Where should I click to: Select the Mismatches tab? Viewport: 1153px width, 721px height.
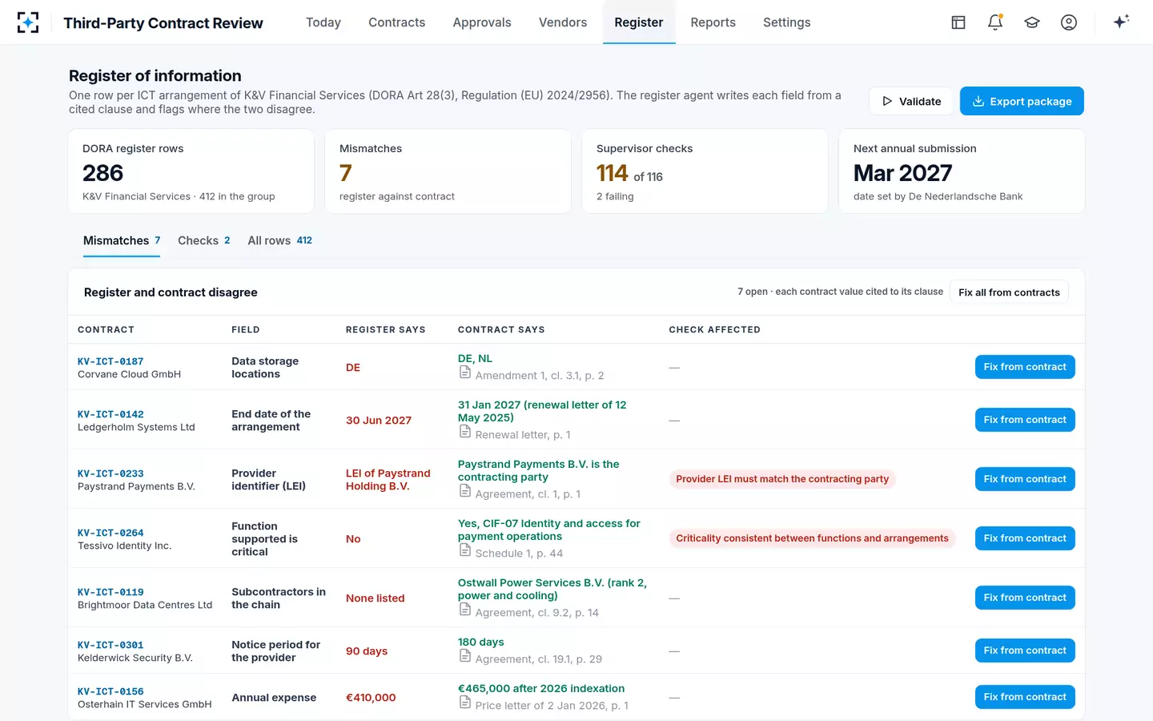click(122, 240)
